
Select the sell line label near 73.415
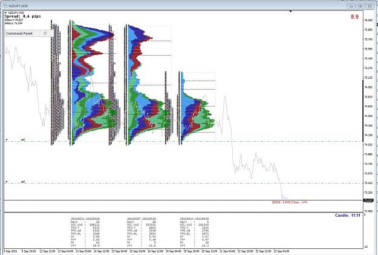[x=23, y=182]
